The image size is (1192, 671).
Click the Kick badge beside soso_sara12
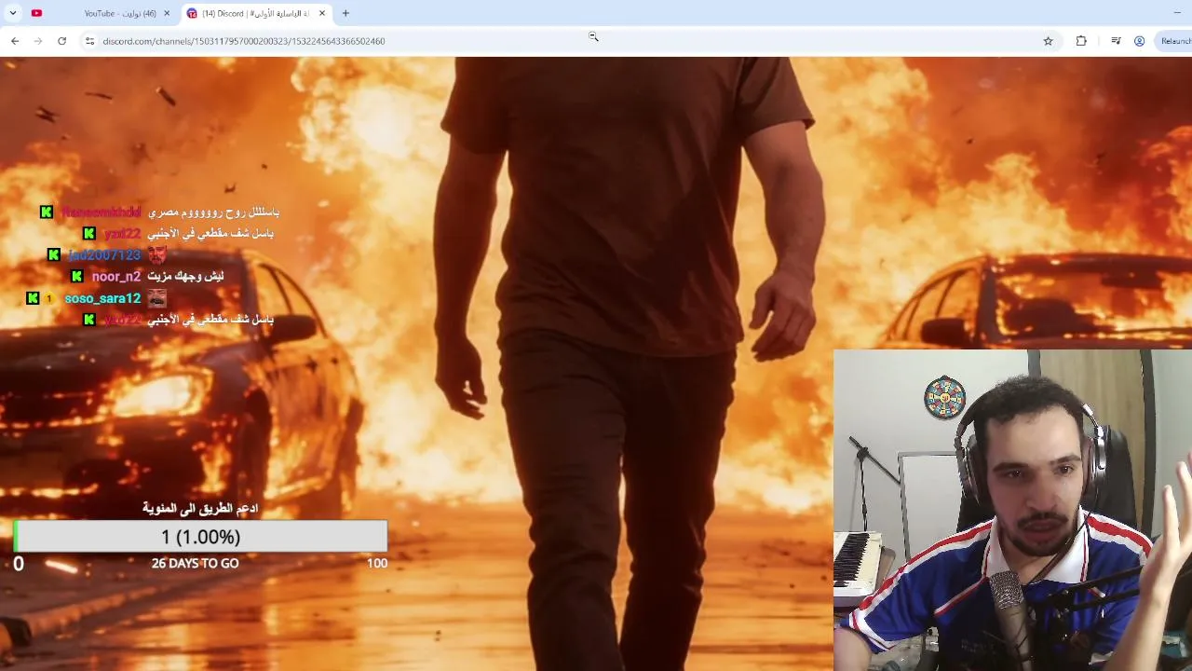click(33, 298)
